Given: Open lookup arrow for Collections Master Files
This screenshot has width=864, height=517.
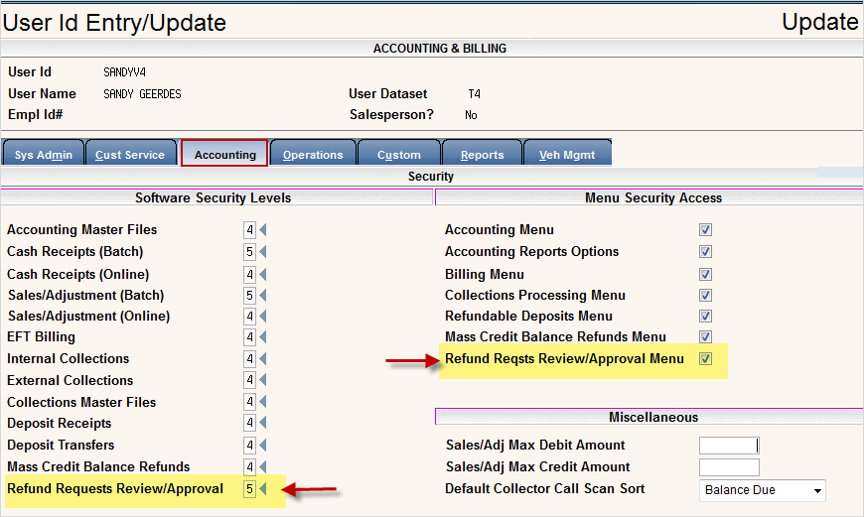Looking at the screenshot, I should click(263, 402).
